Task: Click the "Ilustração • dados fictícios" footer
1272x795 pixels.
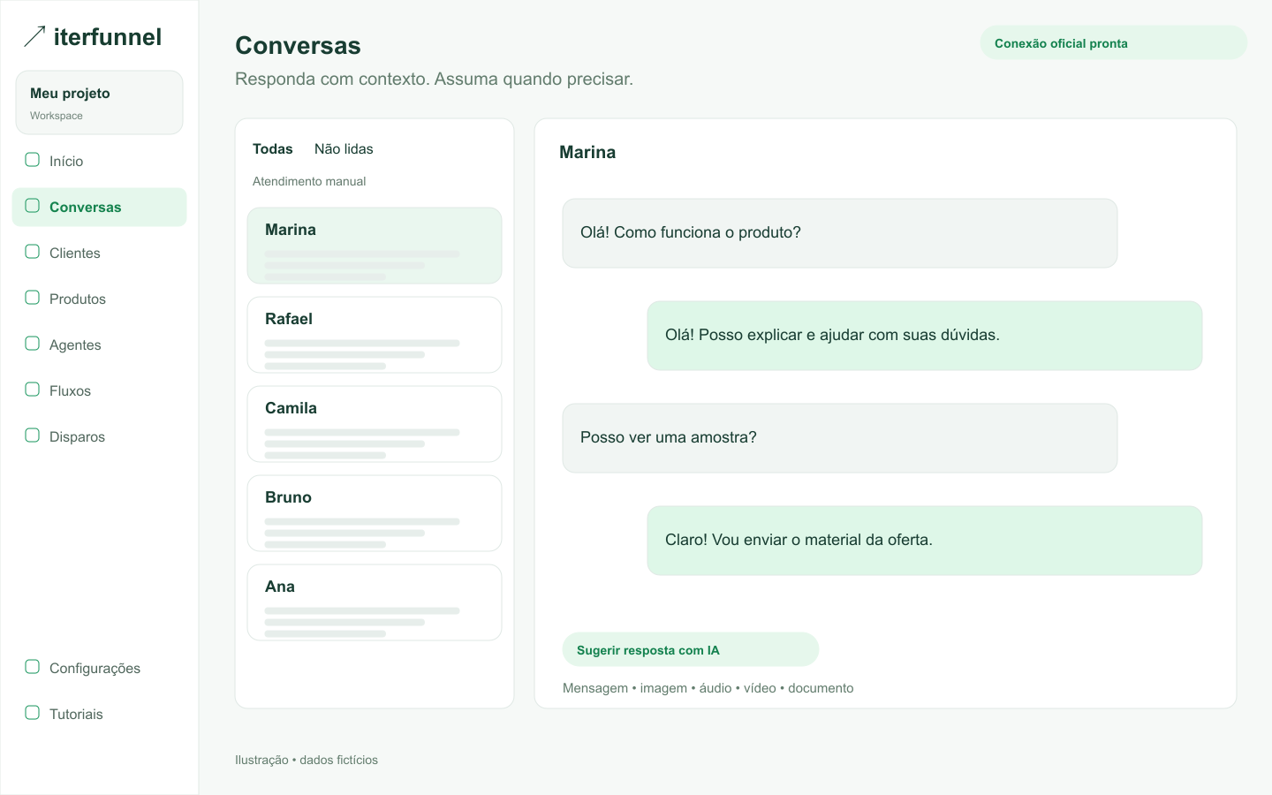Action: 307,760
